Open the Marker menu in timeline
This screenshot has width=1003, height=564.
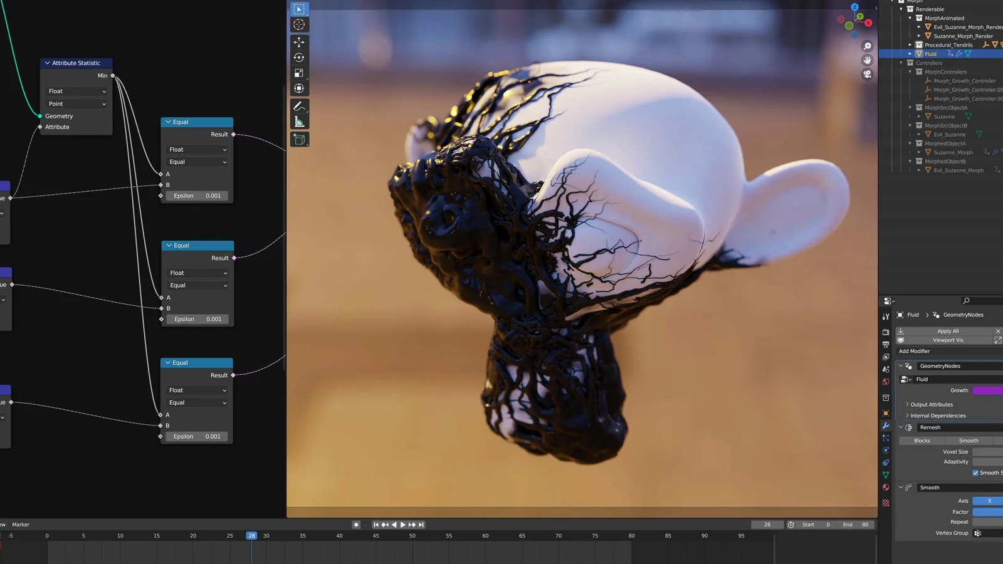(21, 525)
